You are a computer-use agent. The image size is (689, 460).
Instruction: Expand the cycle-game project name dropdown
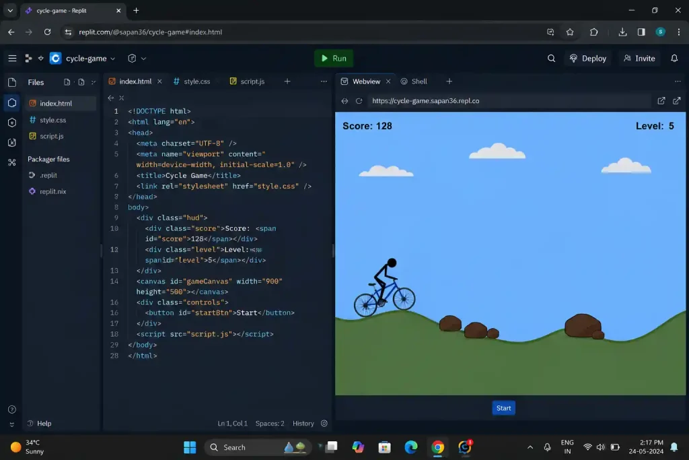112,59
